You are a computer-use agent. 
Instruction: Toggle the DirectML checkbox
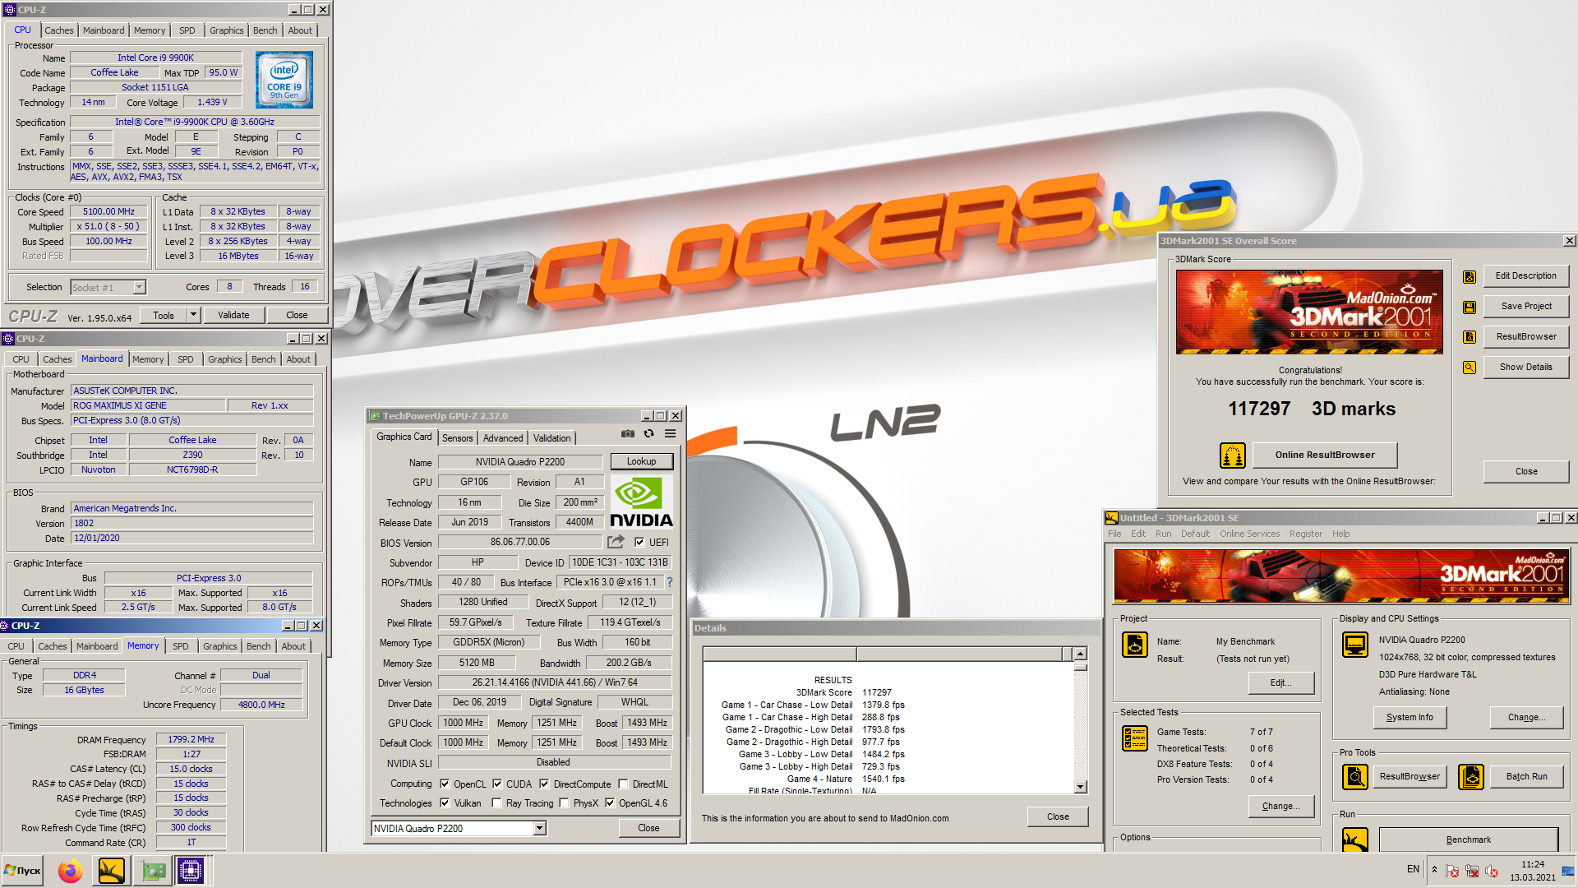(623, 784)
